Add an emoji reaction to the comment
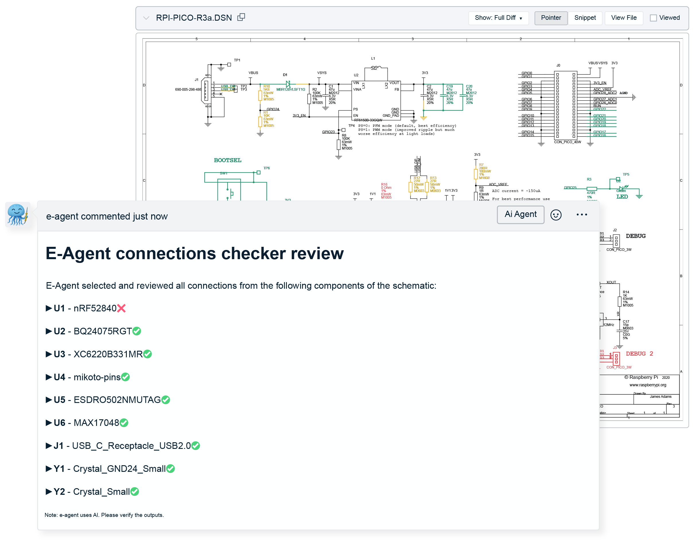Screen dimensions: 696x543 pyautogui.click(x=556, y=215)
